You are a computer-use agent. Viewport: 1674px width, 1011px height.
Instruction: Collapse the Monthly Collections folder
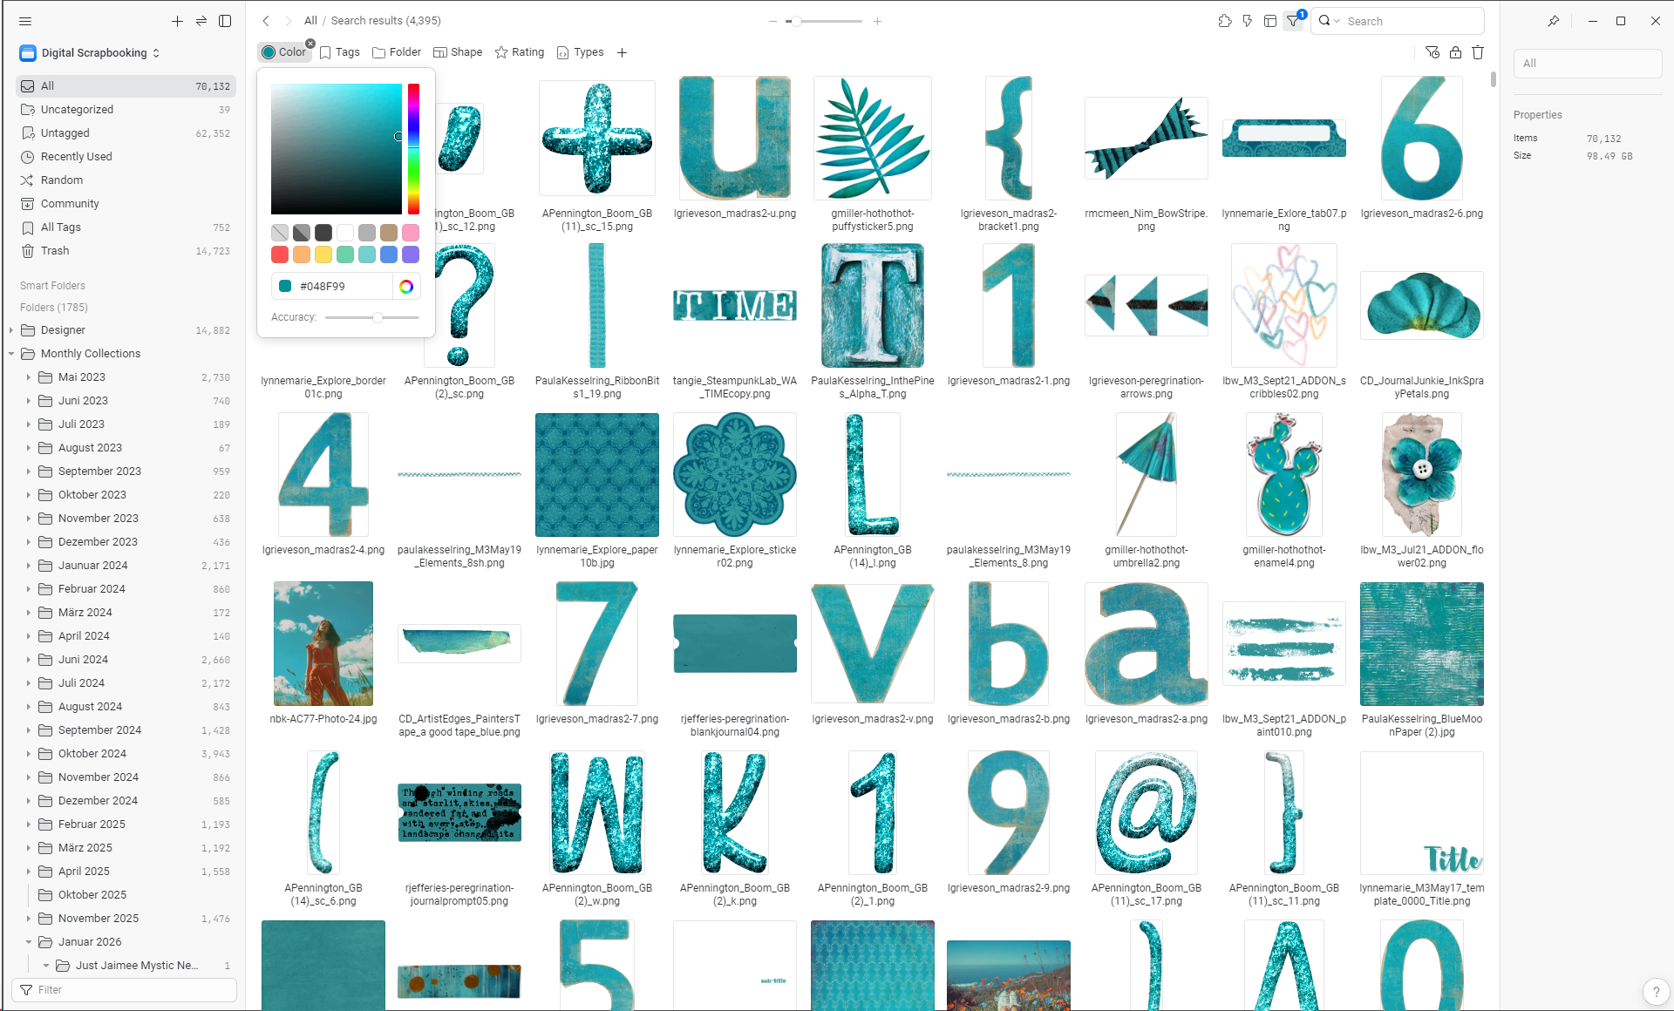coord(11,354)
